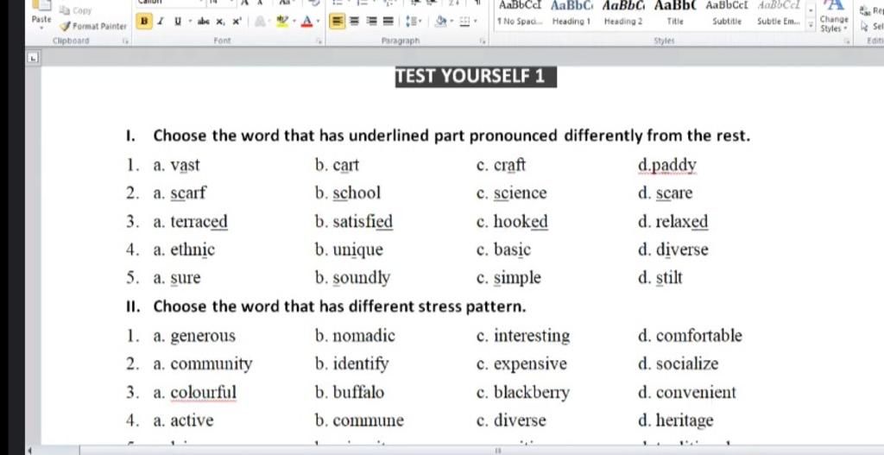Open Clipboard dialog launcher
Viewport: 884px width, 455px height.
[x=126, y=41]
